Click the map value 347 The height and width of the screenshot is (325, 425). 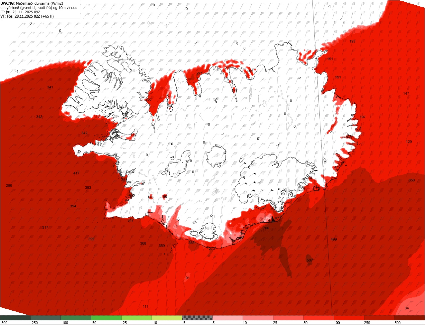tap(130, 221)
